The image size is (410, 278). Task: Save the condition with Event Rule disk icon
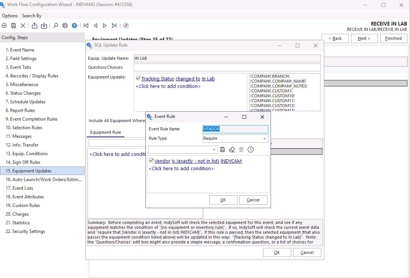pyautogui.click(x=222, y=150)
